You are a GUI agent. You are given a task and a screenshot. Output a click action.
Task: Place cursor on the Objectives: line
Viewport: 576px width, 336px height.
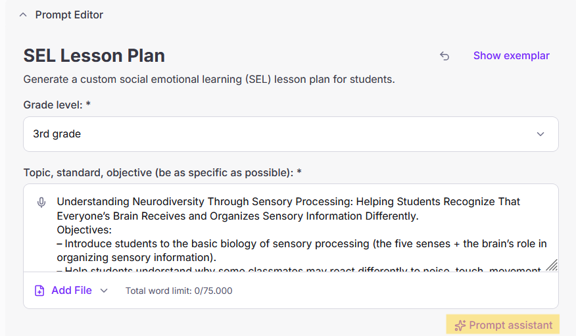pyautogui.click(x=84, y=230)
